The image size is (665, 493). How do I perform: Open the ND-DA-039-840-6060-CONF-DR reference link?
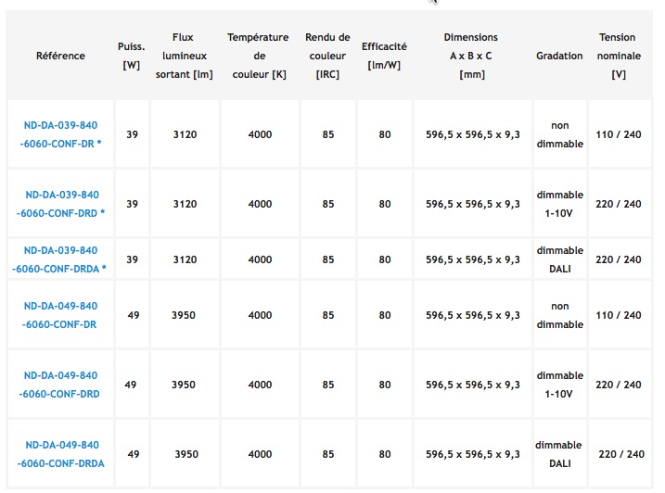(x=60, y=134)
